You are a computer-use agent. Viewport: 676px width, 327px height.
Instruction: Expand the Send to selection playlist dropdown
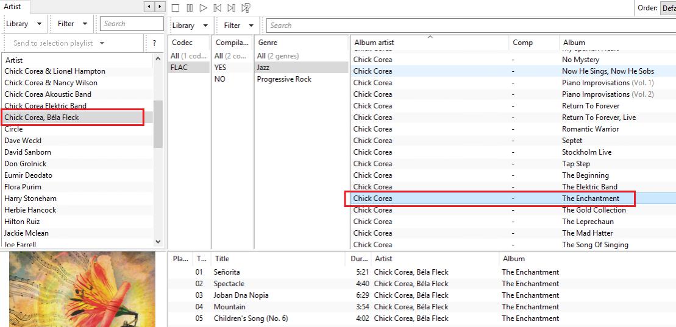click(x=59, y=43)
